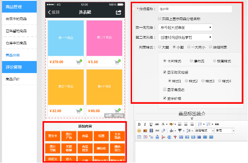Choose the 极简样式 radio option
248x163 pixels.
coord(214,61)
